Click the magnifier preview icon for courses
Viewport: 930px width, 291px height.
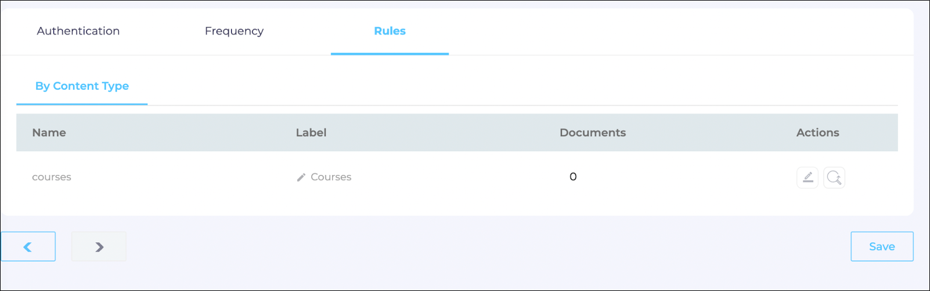834,177
